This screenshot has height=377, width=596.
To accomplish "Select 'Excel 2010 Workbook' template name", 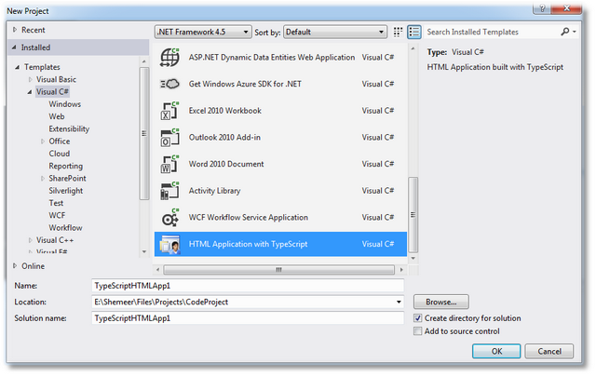I will pos(225,111).
